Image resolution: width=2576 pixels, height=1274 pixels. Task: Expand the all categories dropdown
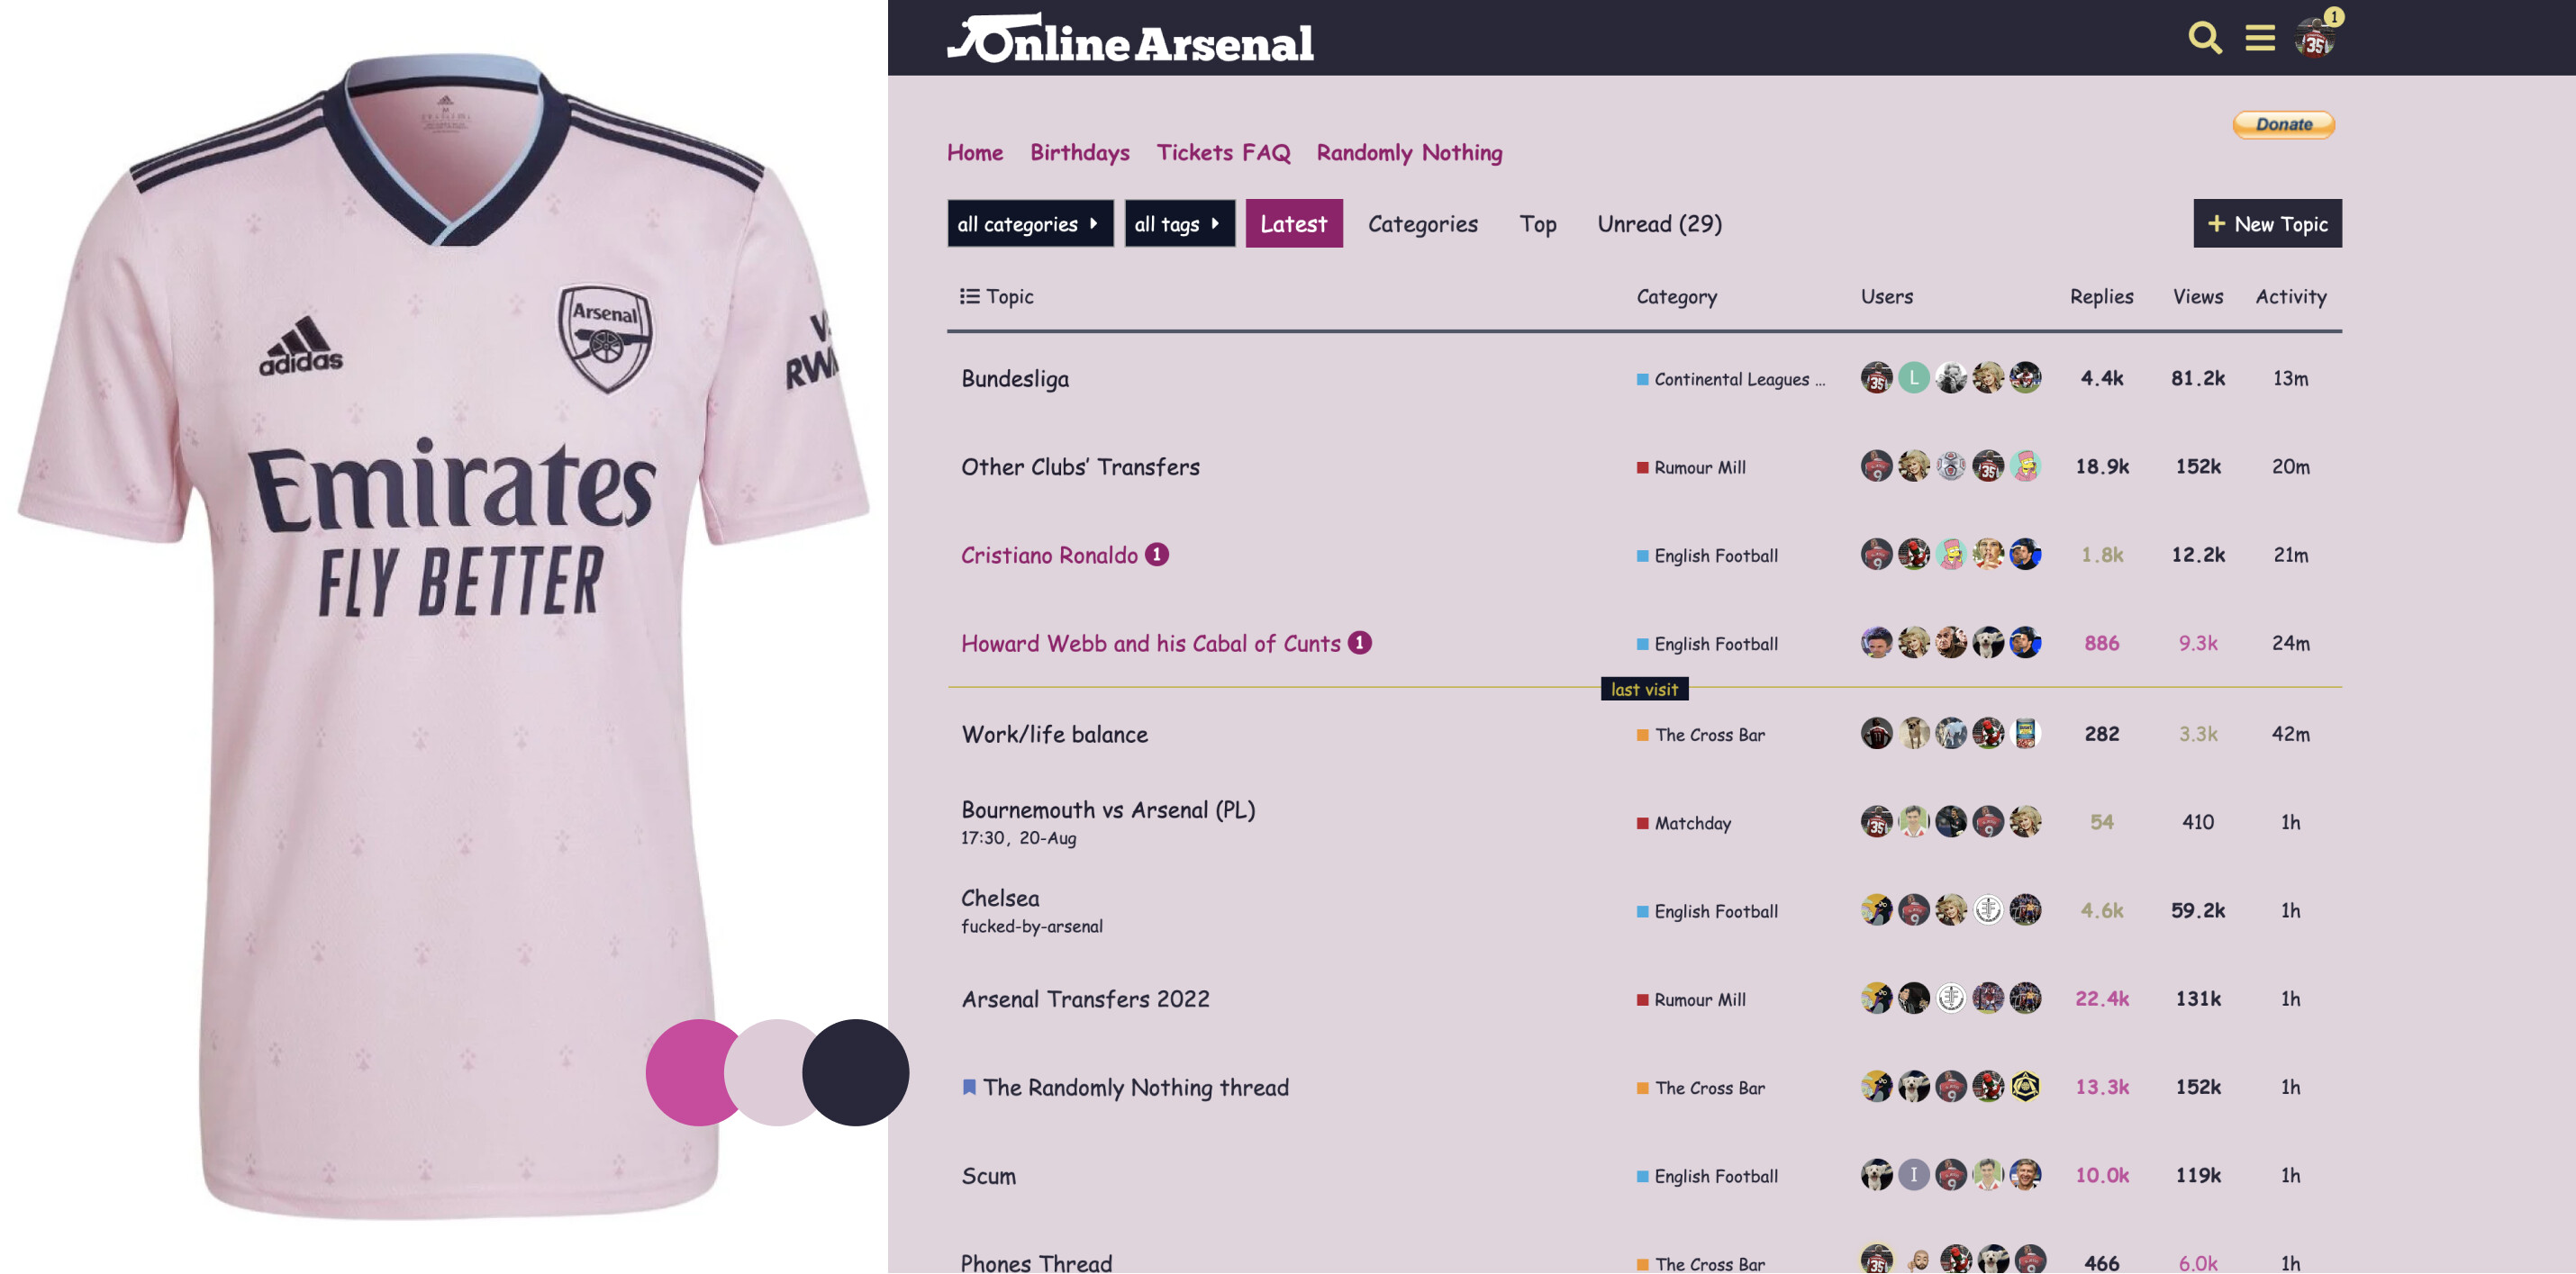(x=1029, y=223)
